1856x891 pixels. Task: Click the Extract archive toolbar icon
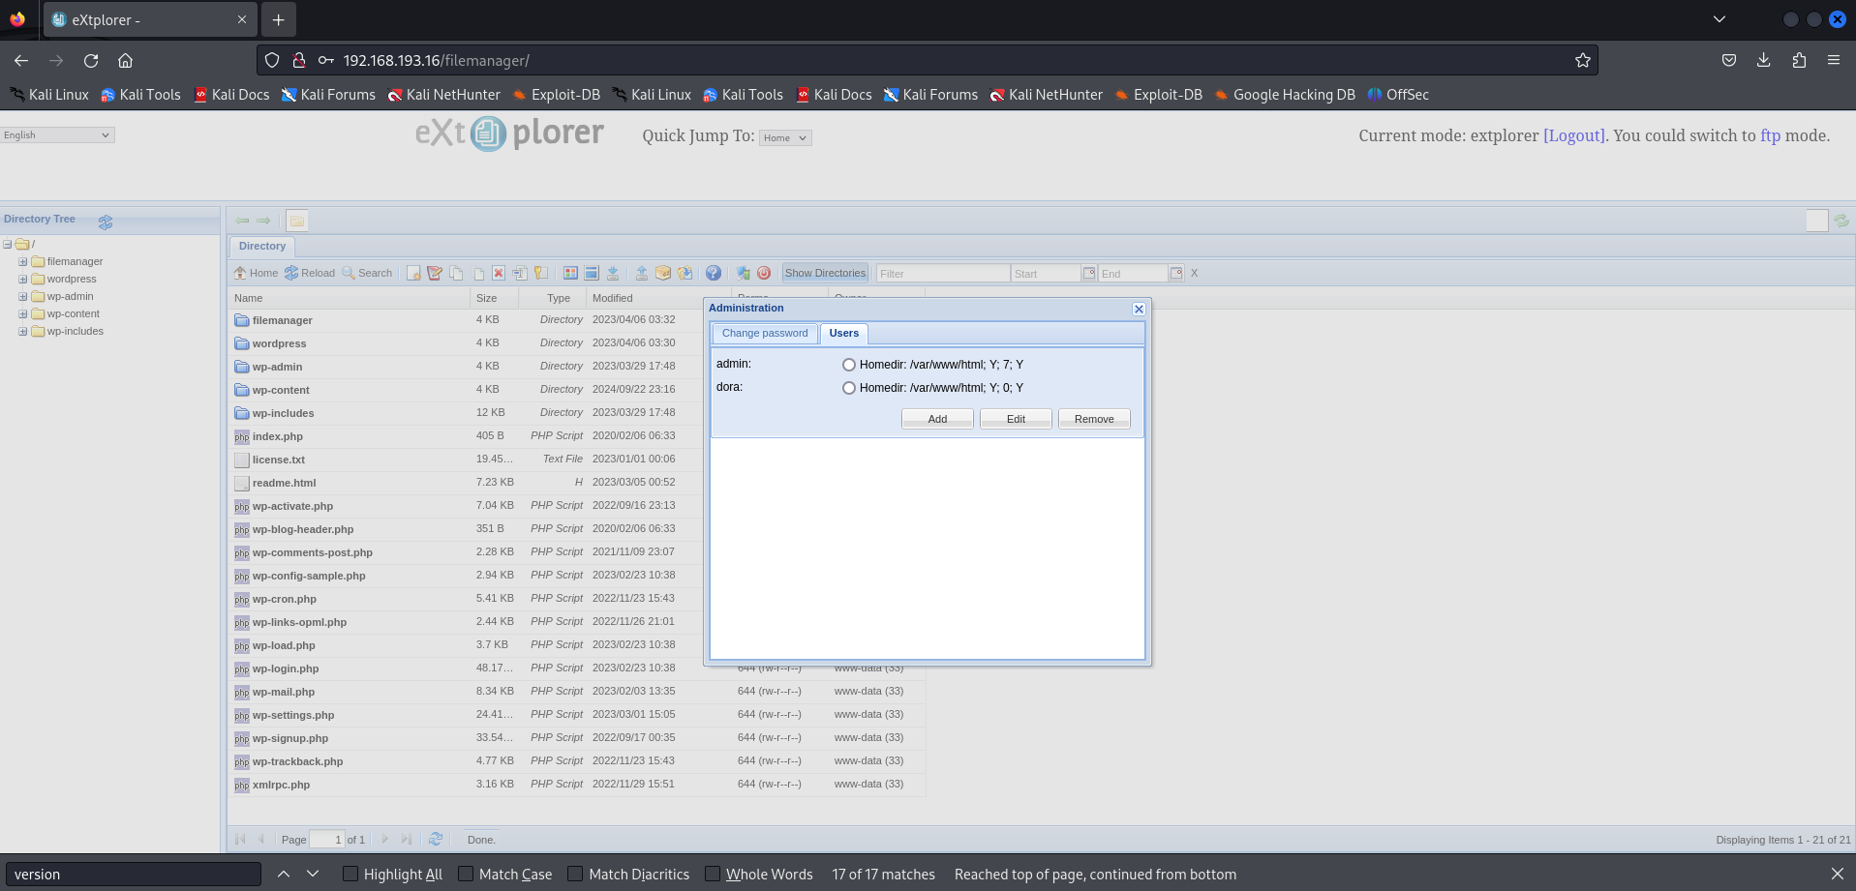click(x=685, y=273)
